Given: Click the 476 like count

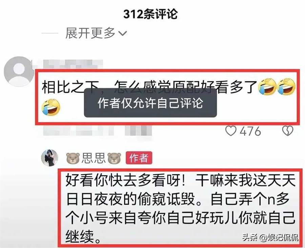Looking at the screenshot, I should pyautogui.click(x=250, y=131).
